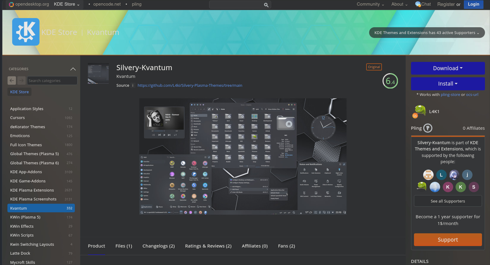Click the Search categories input field
This screenshot has height=265, width=490.
(52, 81)
